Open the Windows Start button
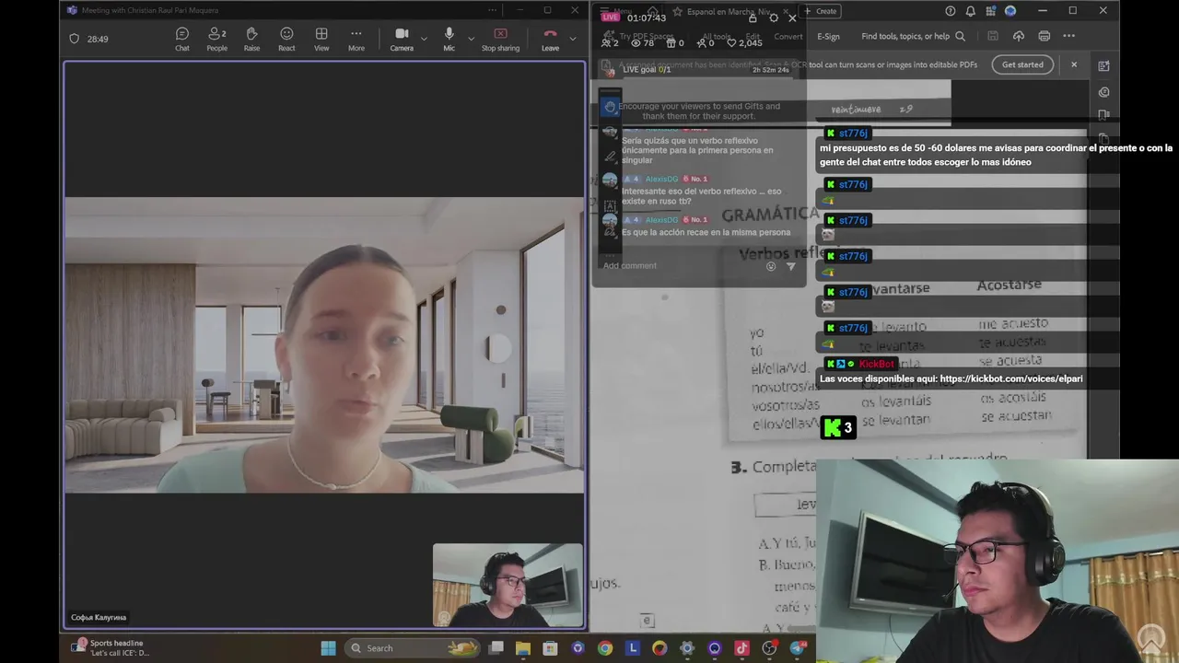The height and width of the screenshot is (663, 1179). coord(328,648)
